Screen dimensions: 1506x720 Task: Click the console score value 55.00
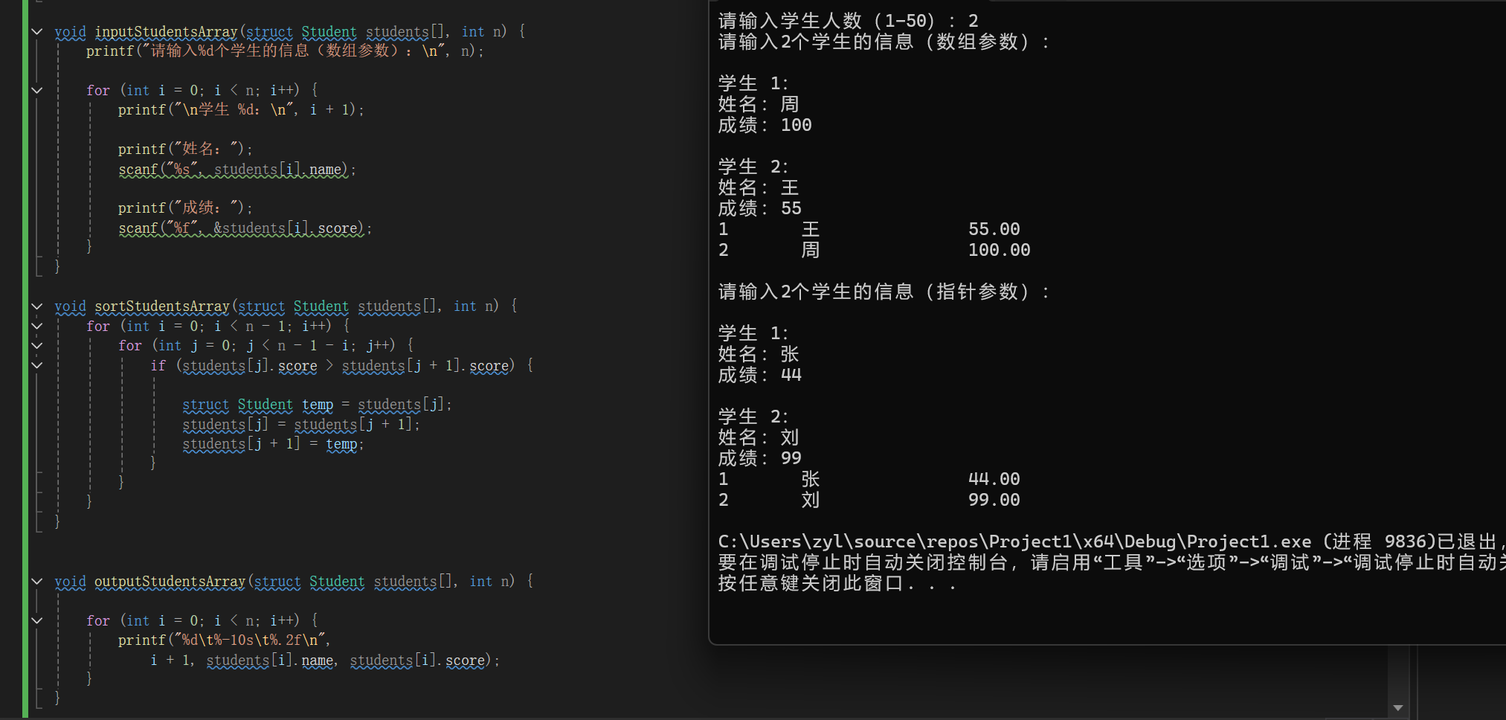(x=994, y=229)
